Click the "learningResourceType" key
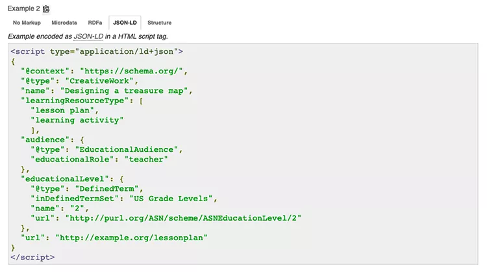487x272 pixels. (x=75, y=101)
